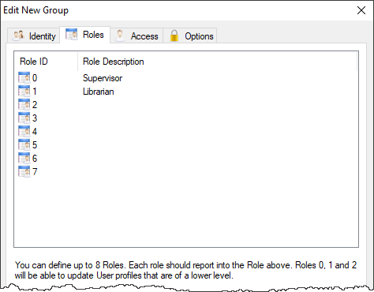Select Role ID number 3
The height and width of the screenshot is (292, 374).
(35, 118)
